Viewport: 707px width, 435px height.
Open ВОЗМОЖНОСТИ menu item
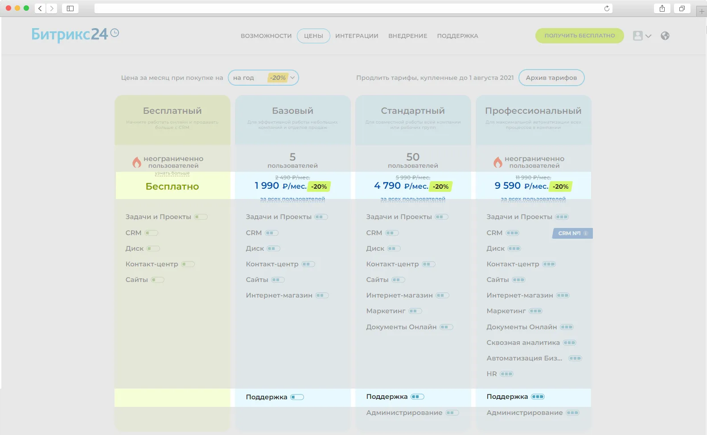[x=266, y=36]
